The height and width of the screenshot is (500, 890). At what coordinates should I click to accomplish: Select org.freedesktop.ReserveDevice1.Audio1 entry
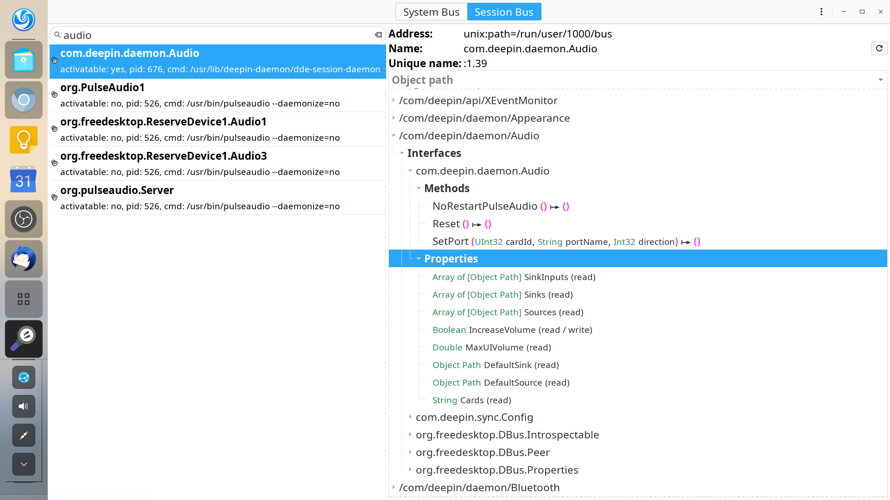tap(218, 129)
